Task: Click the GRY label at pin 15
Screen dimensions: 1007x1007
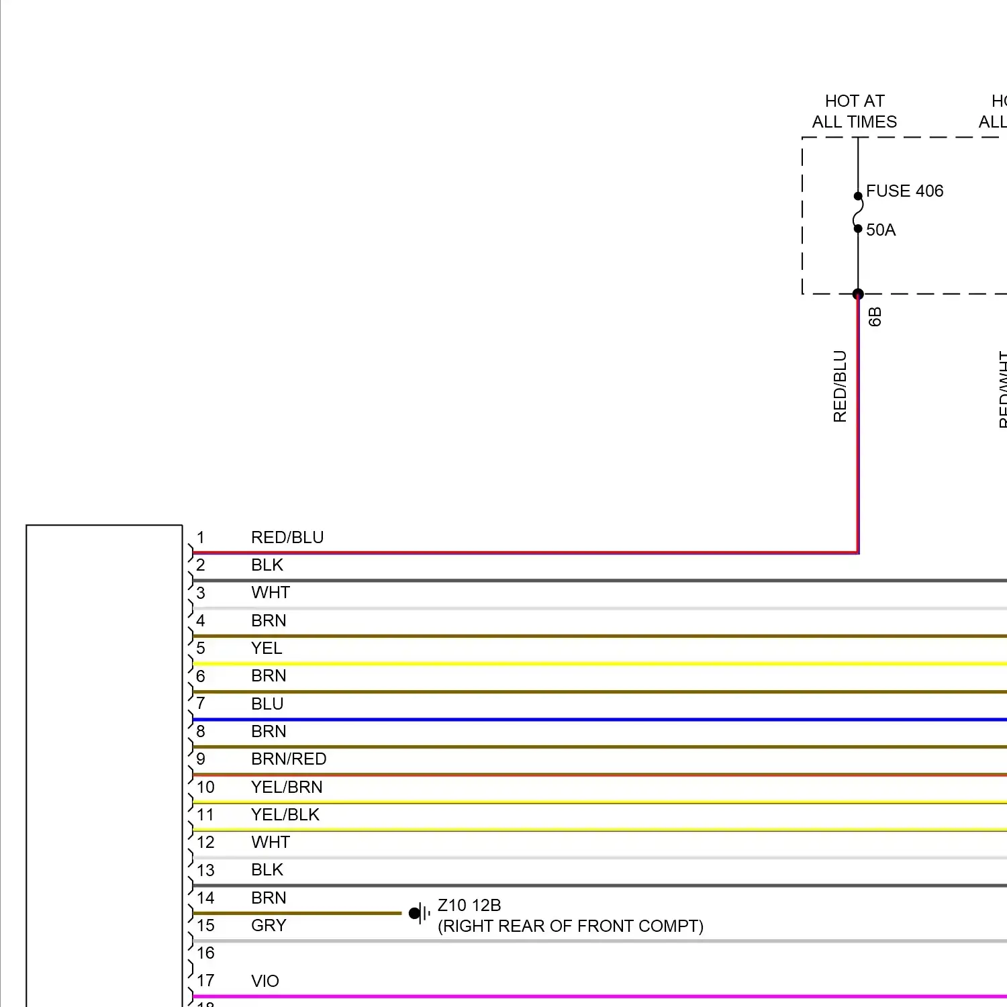Action: tap(269, 926)
